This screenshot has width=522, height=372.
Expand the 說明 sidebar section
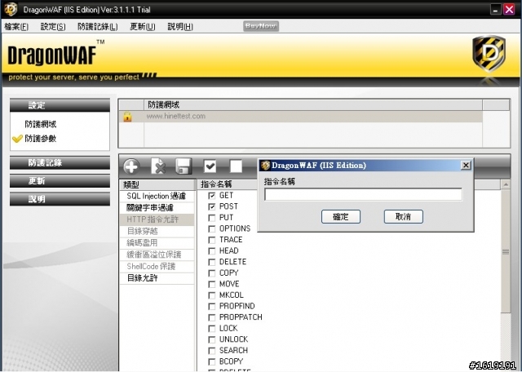(x=60, y=199)
